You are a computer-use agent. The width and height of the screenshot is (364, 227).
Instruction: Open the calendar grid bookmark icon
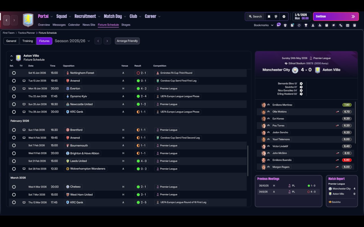[348, 25]
